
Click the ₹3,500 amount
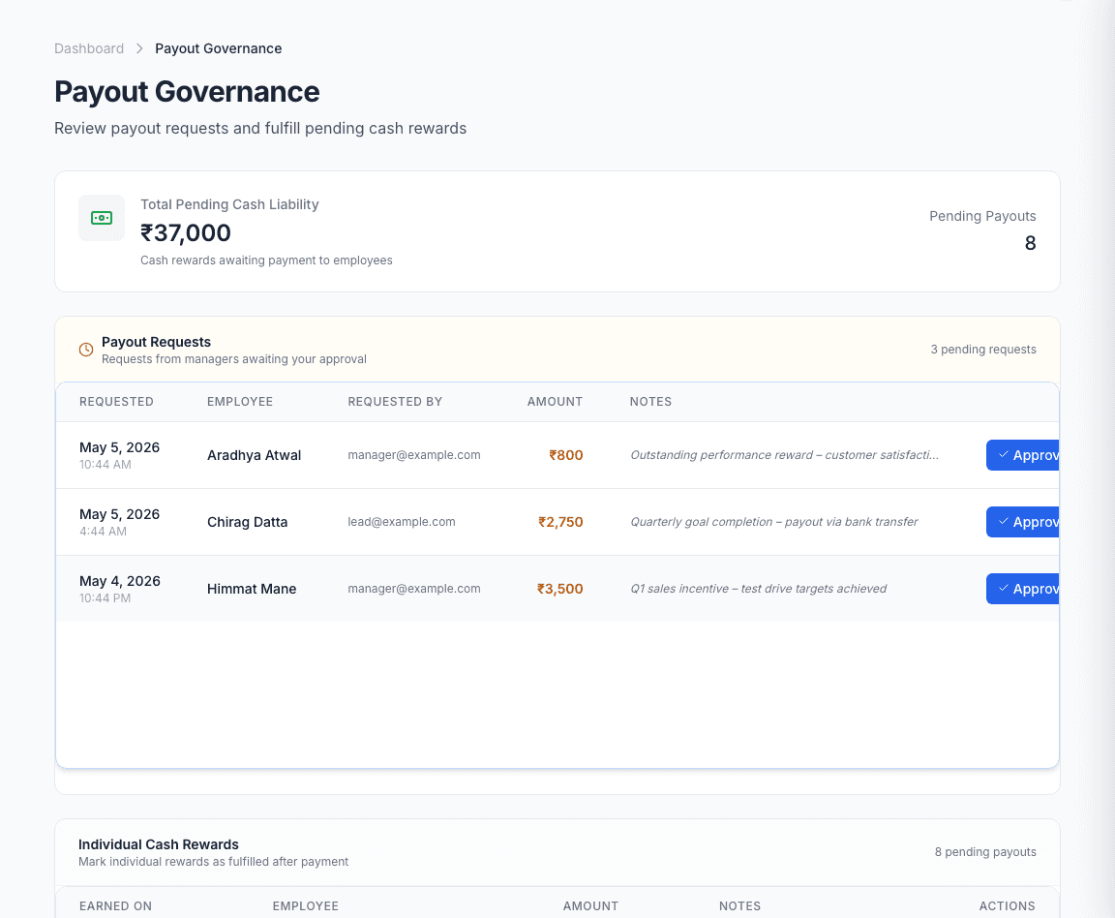(559, 589)
